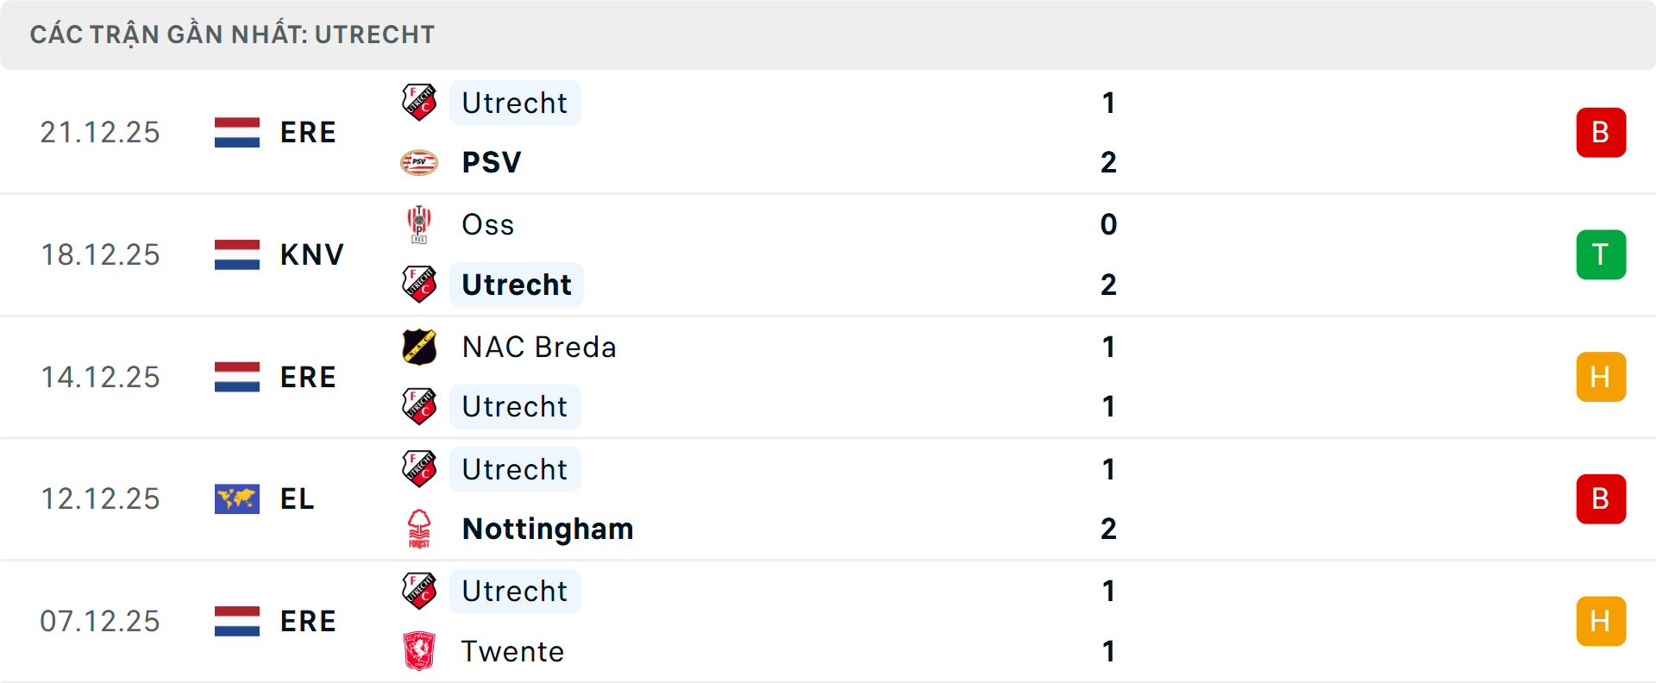This screenshot has width=1656, height=683.
Task: Click the Nottingham Forest crest icon
Action: pyautogui.click(x=419, y=529)
